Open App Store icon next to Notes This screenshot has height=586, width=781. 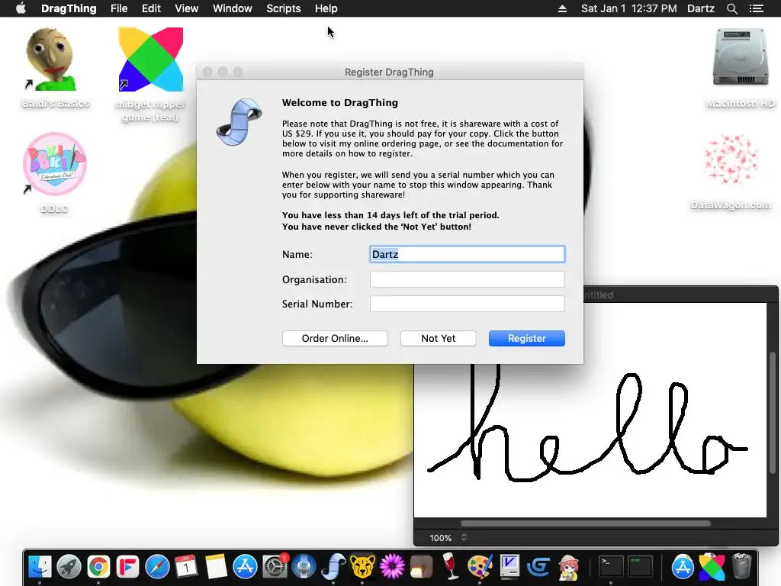(245, 567)
